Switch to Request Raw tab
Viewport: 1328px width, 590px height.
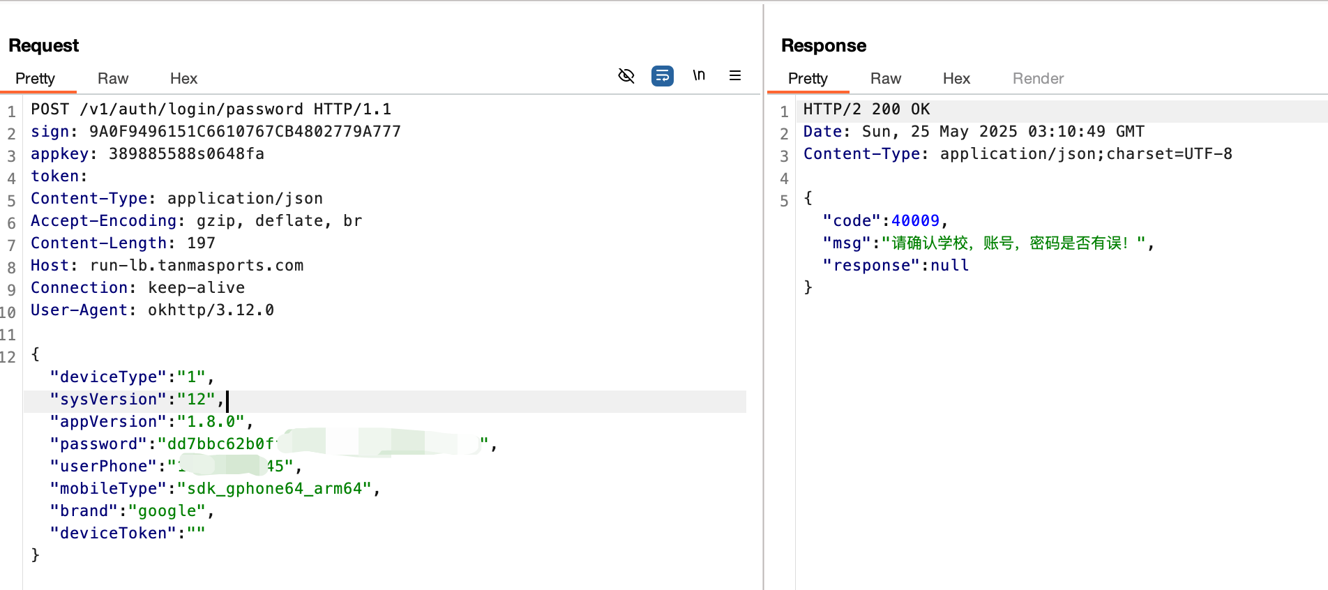point(113,79)
